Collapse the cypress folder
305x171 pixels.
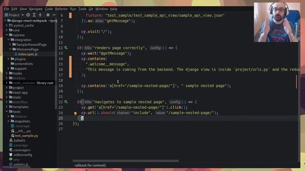tap(7, 35)
